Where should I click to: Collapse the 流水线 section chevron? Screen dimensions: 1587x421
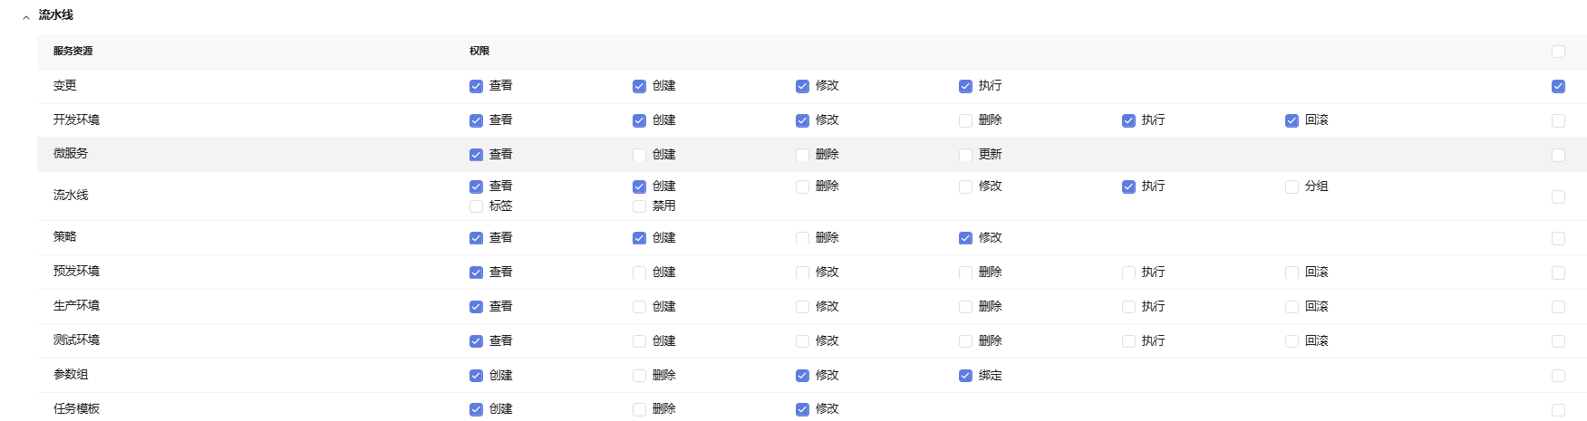tap(26, 16)
